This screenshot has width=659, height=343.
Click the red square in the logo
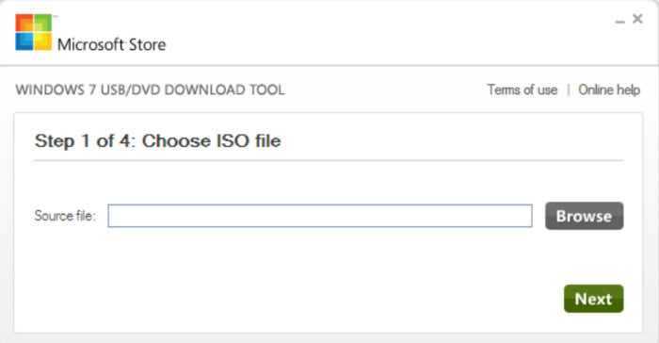point(24,24)
